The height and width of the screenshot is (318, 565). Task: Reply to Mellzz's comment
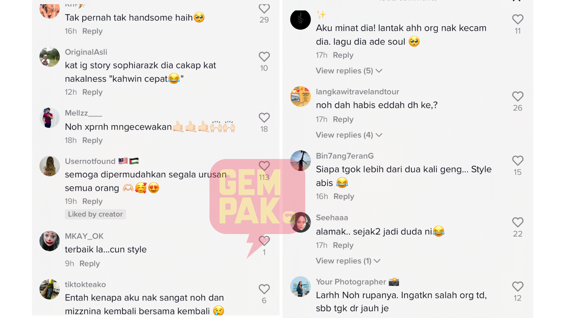tap(92, 140)
